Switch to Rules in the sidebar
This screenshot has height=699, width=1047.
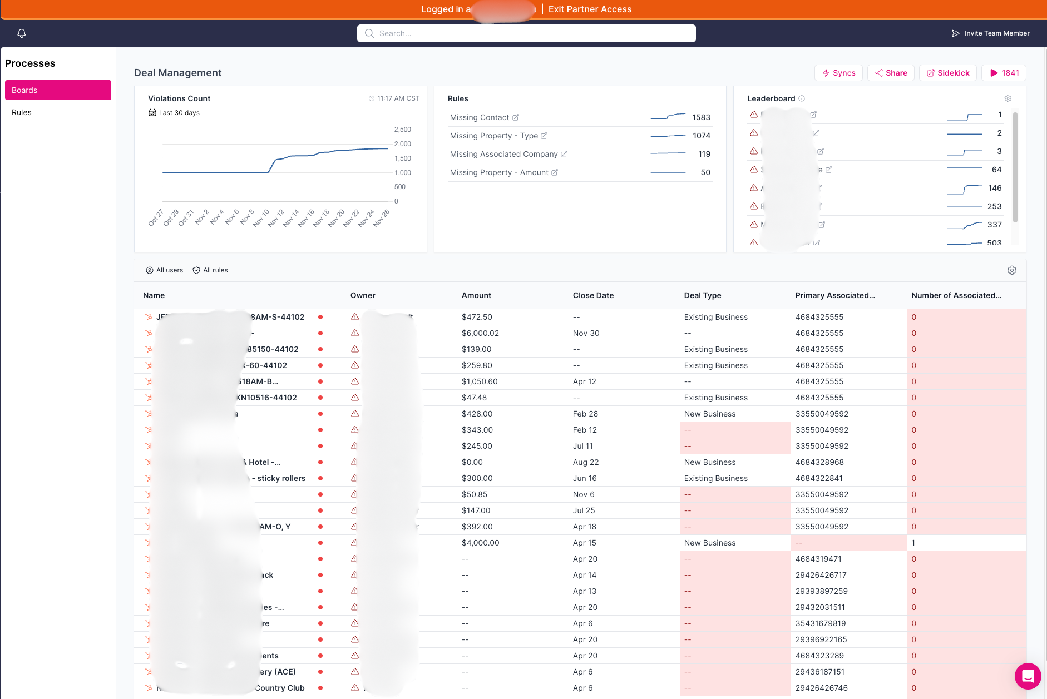coord(21,112)
